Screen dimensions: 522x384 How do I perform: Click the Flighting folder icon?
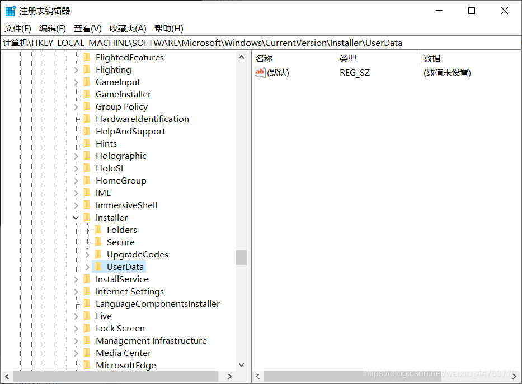pos(87,69)
